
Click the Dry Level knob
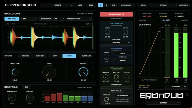point(106,77)
